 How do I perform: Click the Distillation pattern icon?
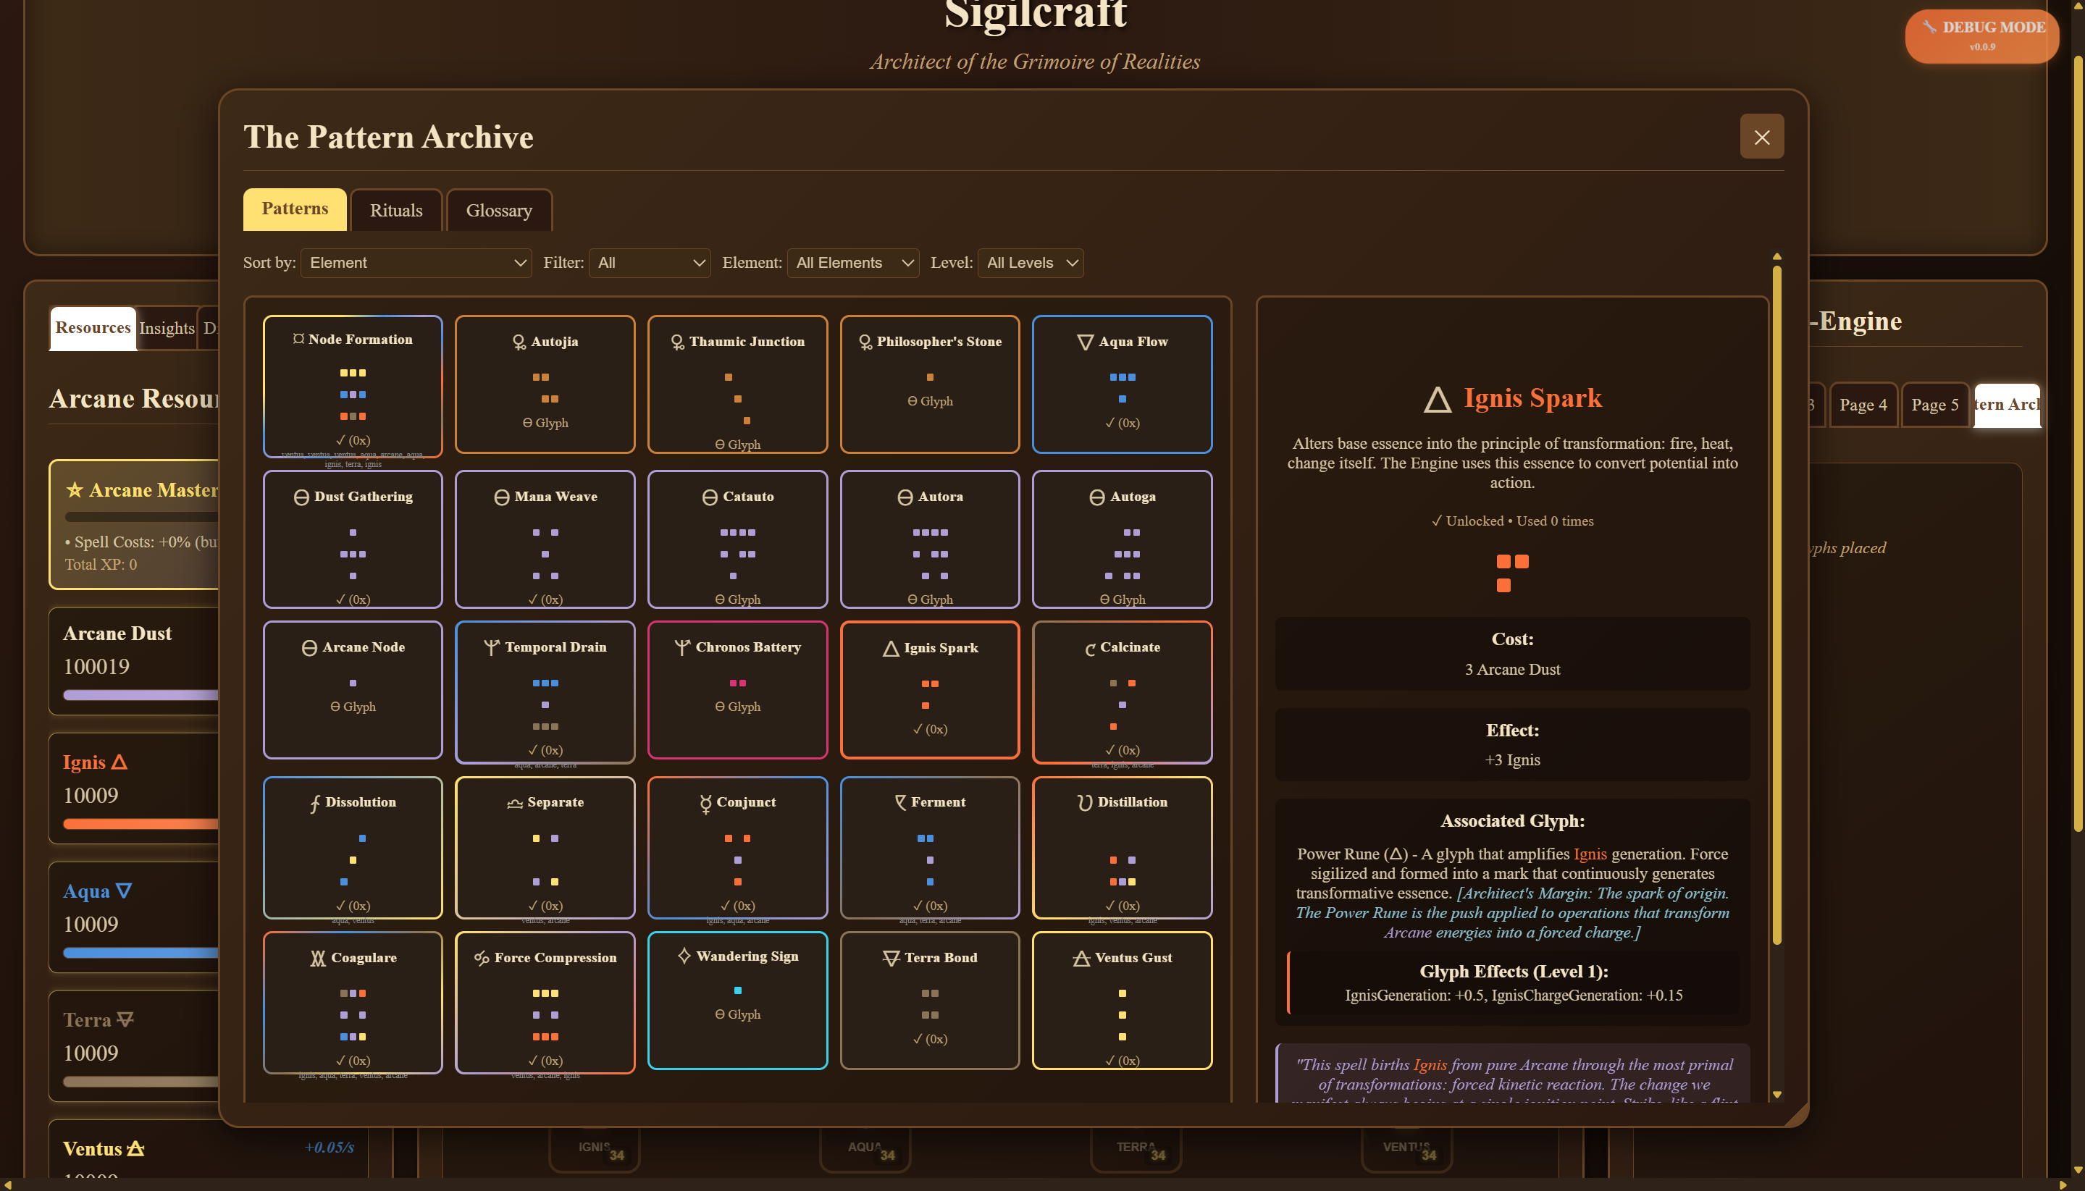(1085, 802)
